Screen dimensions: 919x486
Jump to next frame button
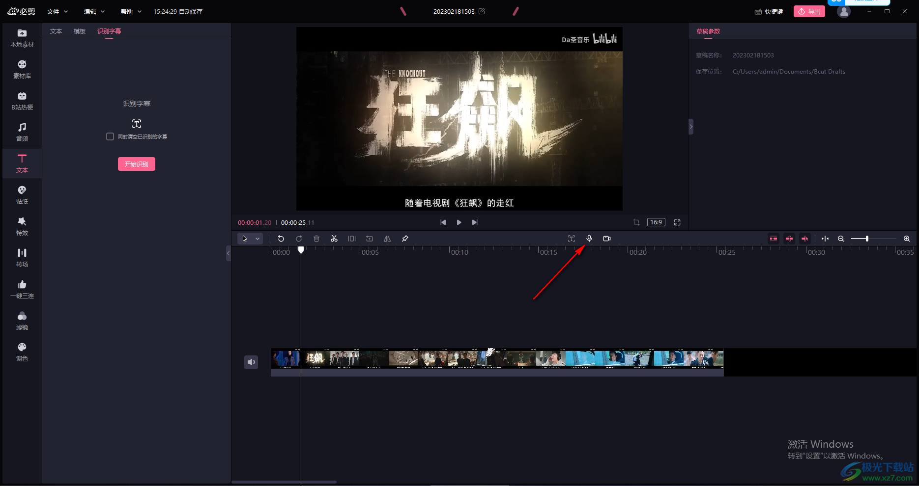[x=475, y=222]
